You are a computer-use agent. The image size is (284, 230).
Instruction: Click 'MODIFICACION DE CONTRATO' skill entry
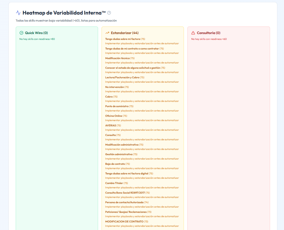point(124,222)
